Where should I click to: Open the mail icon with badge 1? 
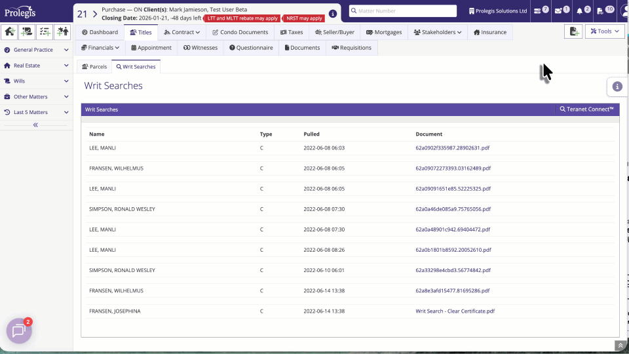pyautogui.click(x=562, y=10)
